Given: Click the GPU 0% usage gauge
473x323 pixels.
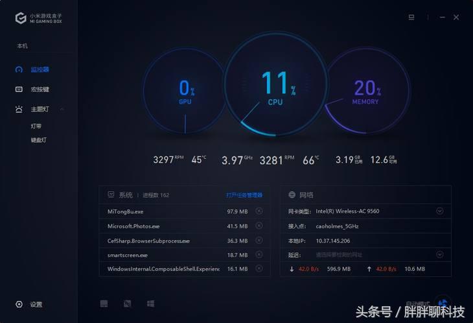Looking at the screenshot, I should [x=185, y=91].
